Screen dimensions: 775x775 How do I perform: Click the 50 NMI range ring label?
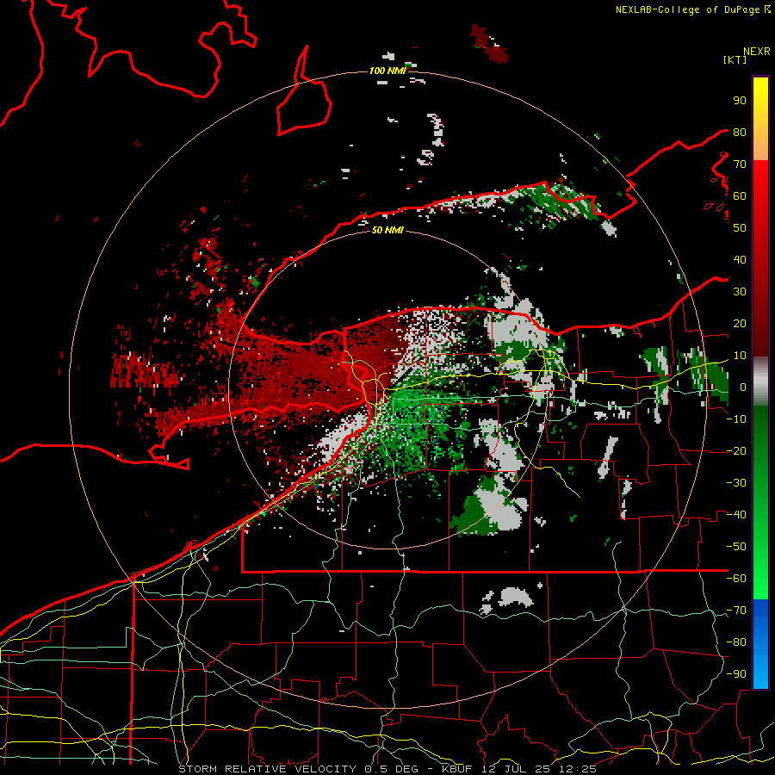pyautogui.click(x=387, y=230)
